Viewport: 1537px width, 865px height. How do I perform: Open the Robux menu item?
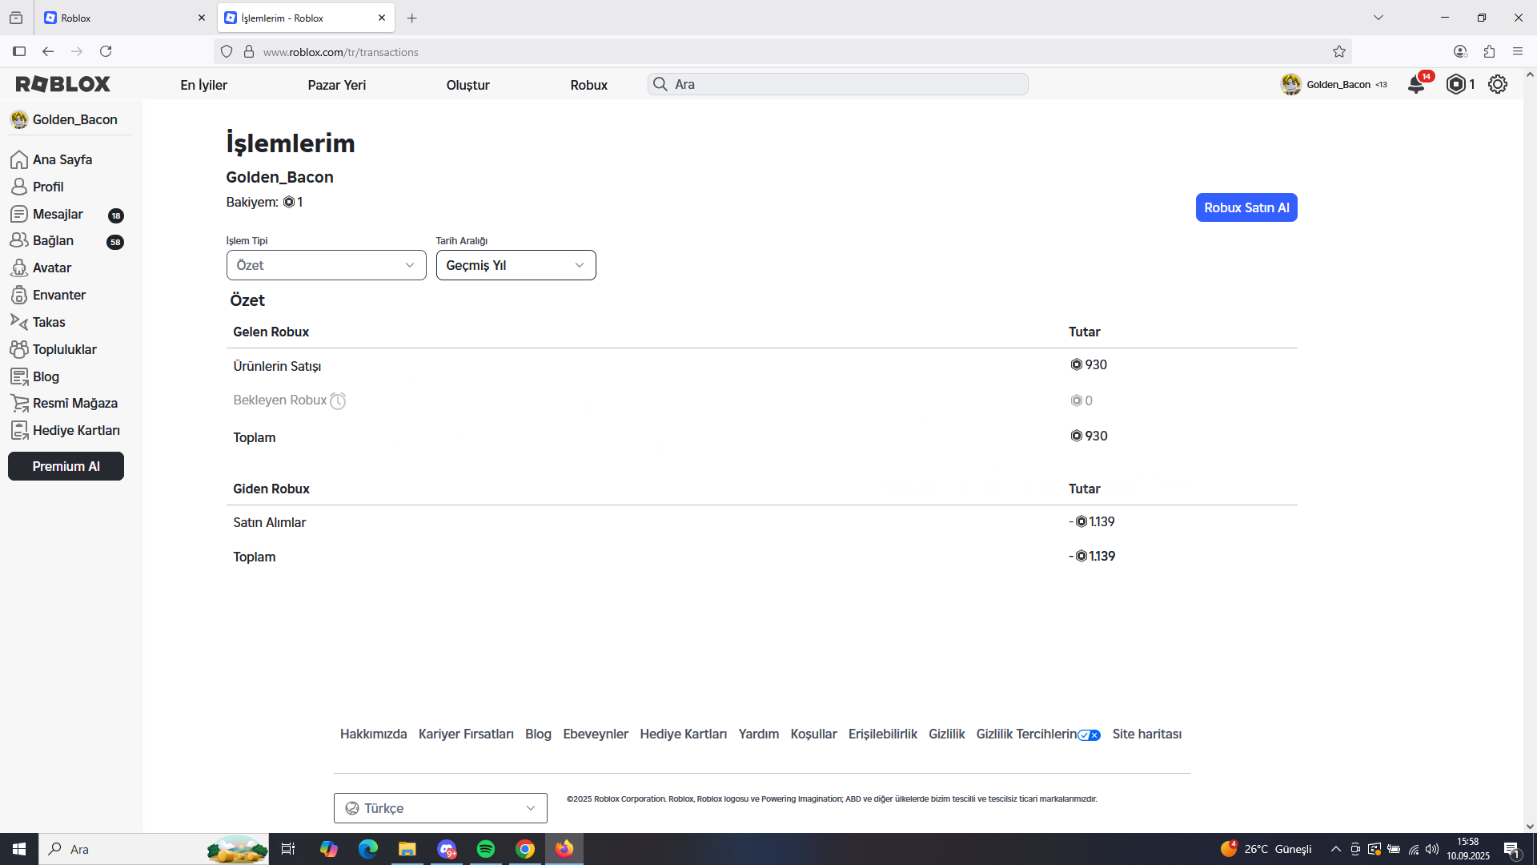pyautogui.click(x=589, y=85)
